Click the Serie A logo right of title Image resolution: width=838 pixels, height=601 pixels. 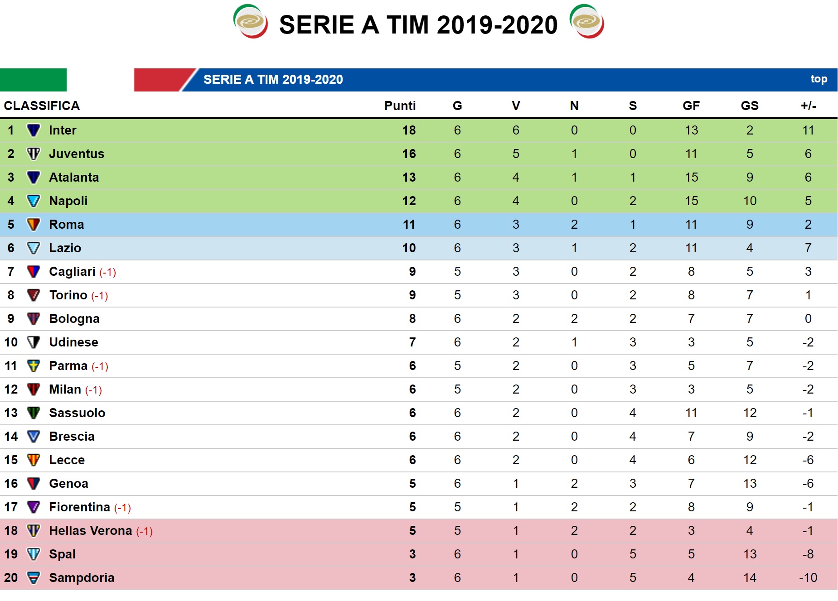coord(586,21)
